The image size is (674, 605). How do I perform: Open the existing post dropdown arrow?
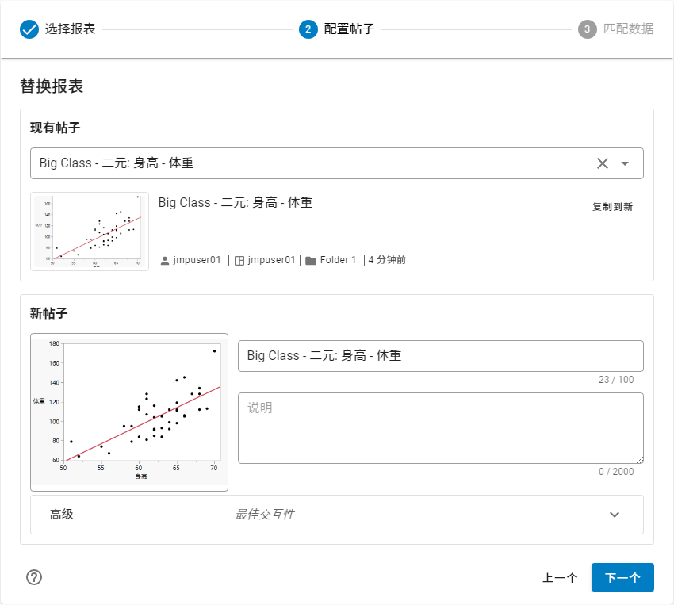click(x=625, y=163)
